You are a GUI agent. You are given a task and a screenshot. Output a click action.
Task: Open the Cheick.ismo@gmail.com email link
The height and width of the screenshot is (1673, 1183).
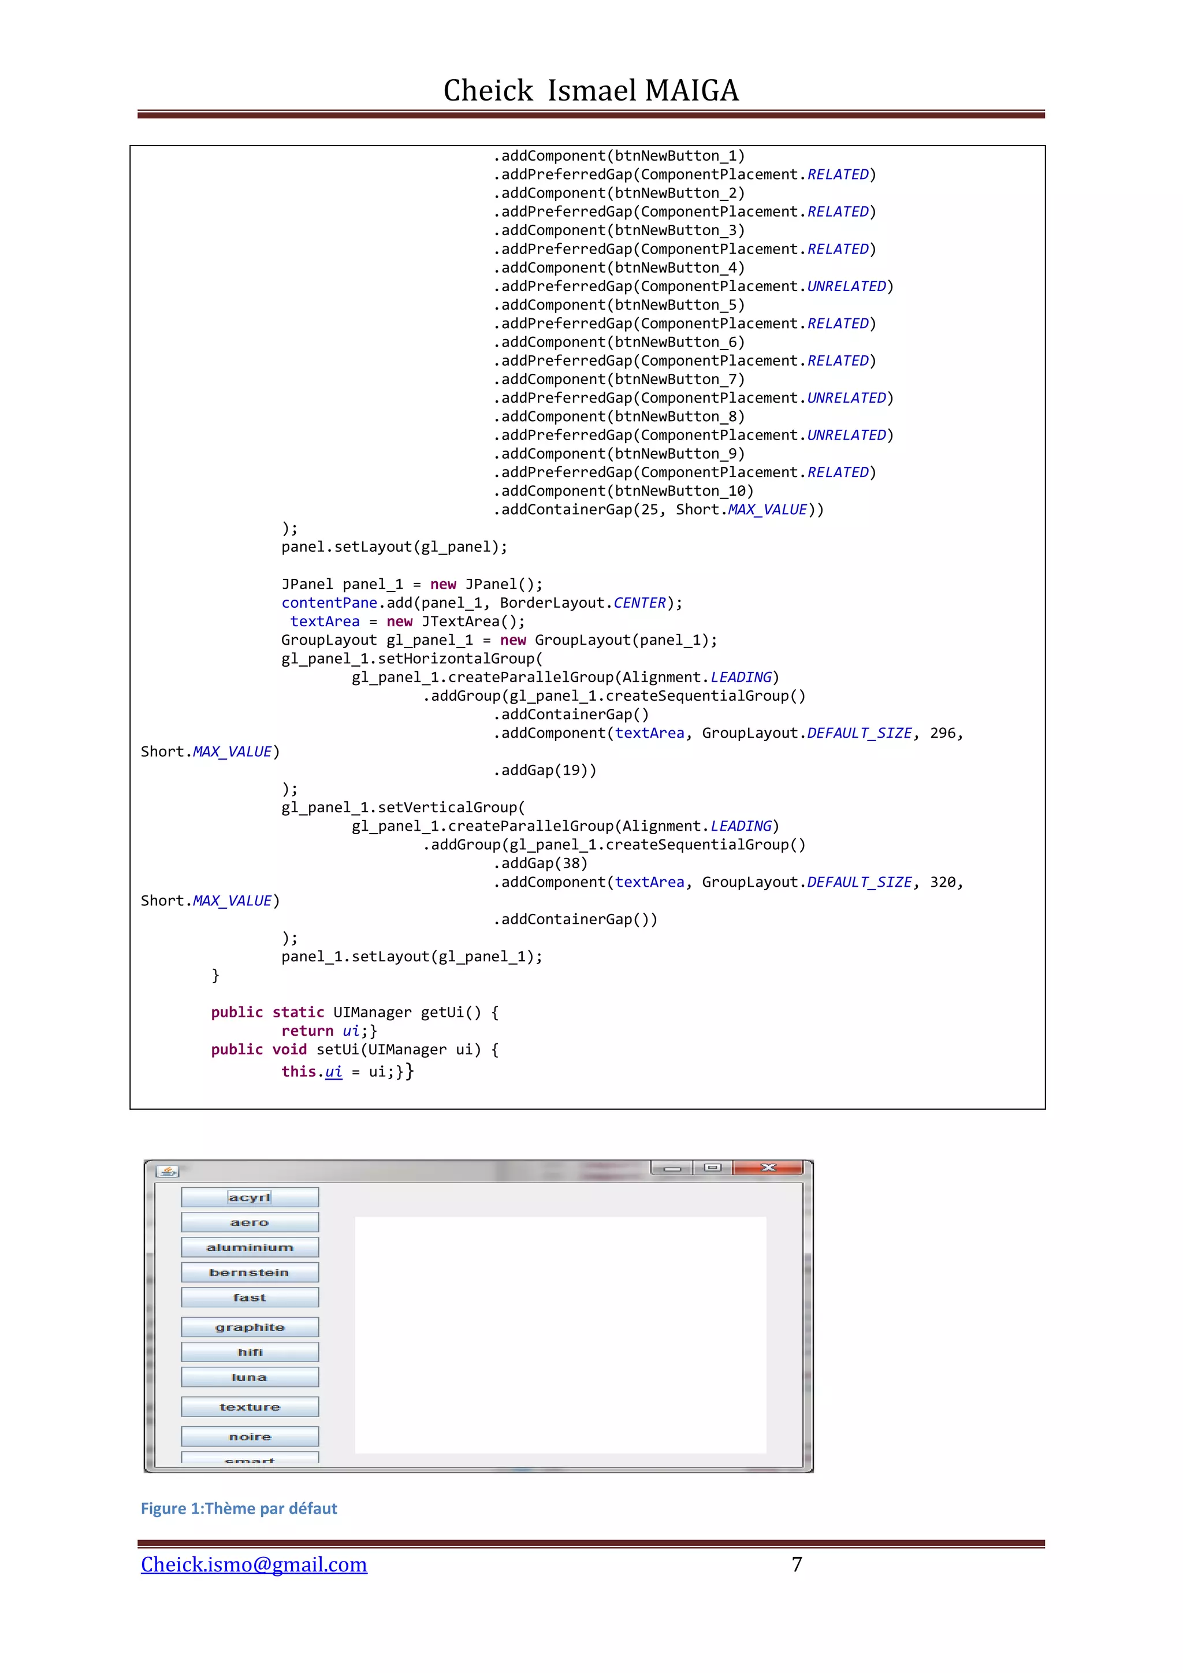(254, 1564)
